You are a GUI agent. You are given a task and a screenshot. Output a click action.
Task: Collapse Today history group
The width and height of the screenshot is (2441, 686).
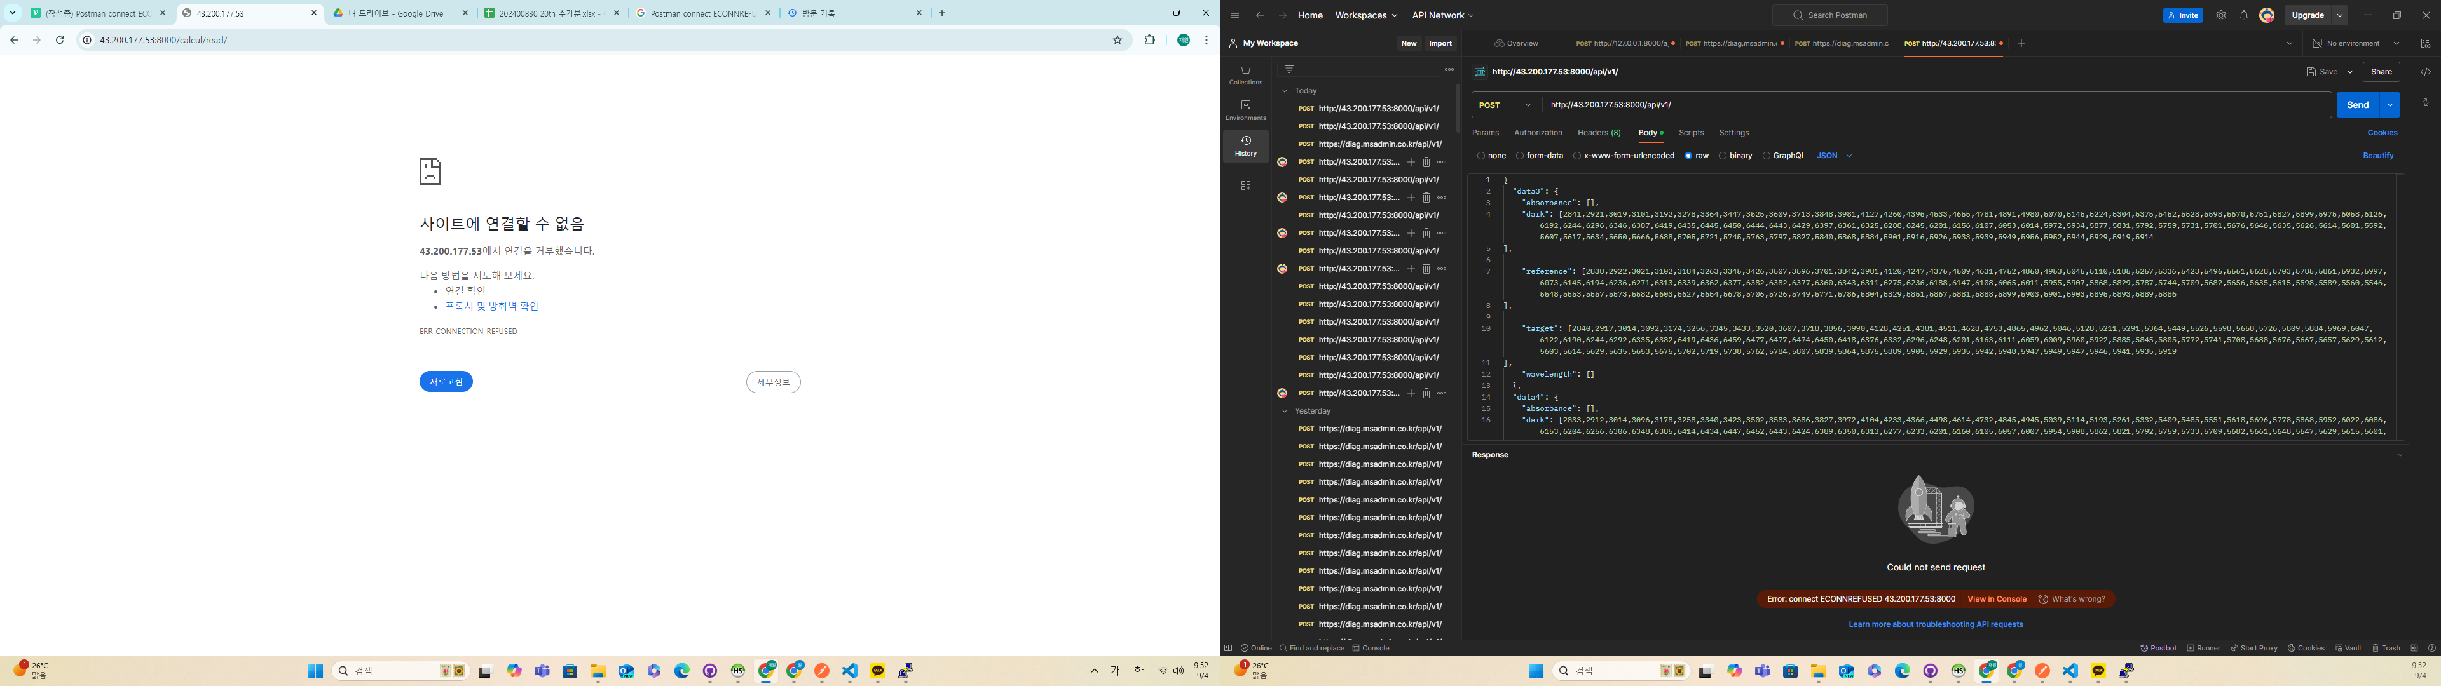[x=1284, y=91]
